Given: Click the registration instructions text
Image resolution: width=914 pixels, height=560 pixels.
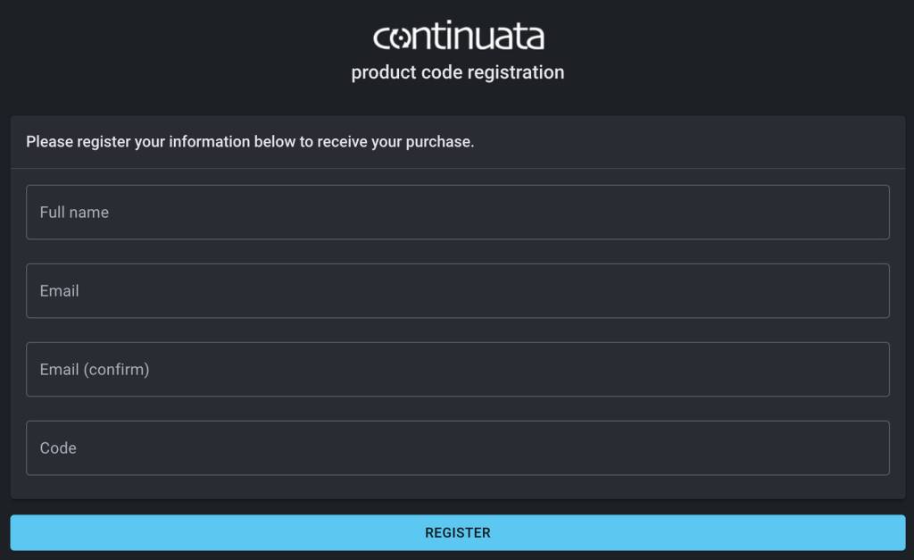Looking at the screenshot, I should [251, 141].
